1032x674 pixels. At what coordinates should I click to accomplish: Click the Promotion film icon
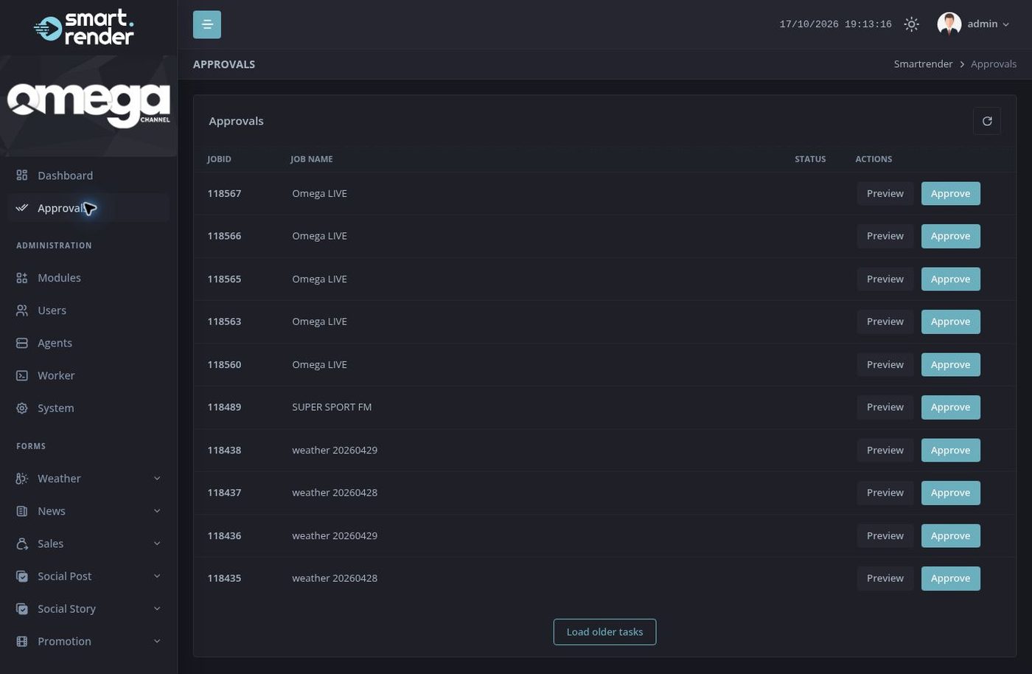[22, 641]
